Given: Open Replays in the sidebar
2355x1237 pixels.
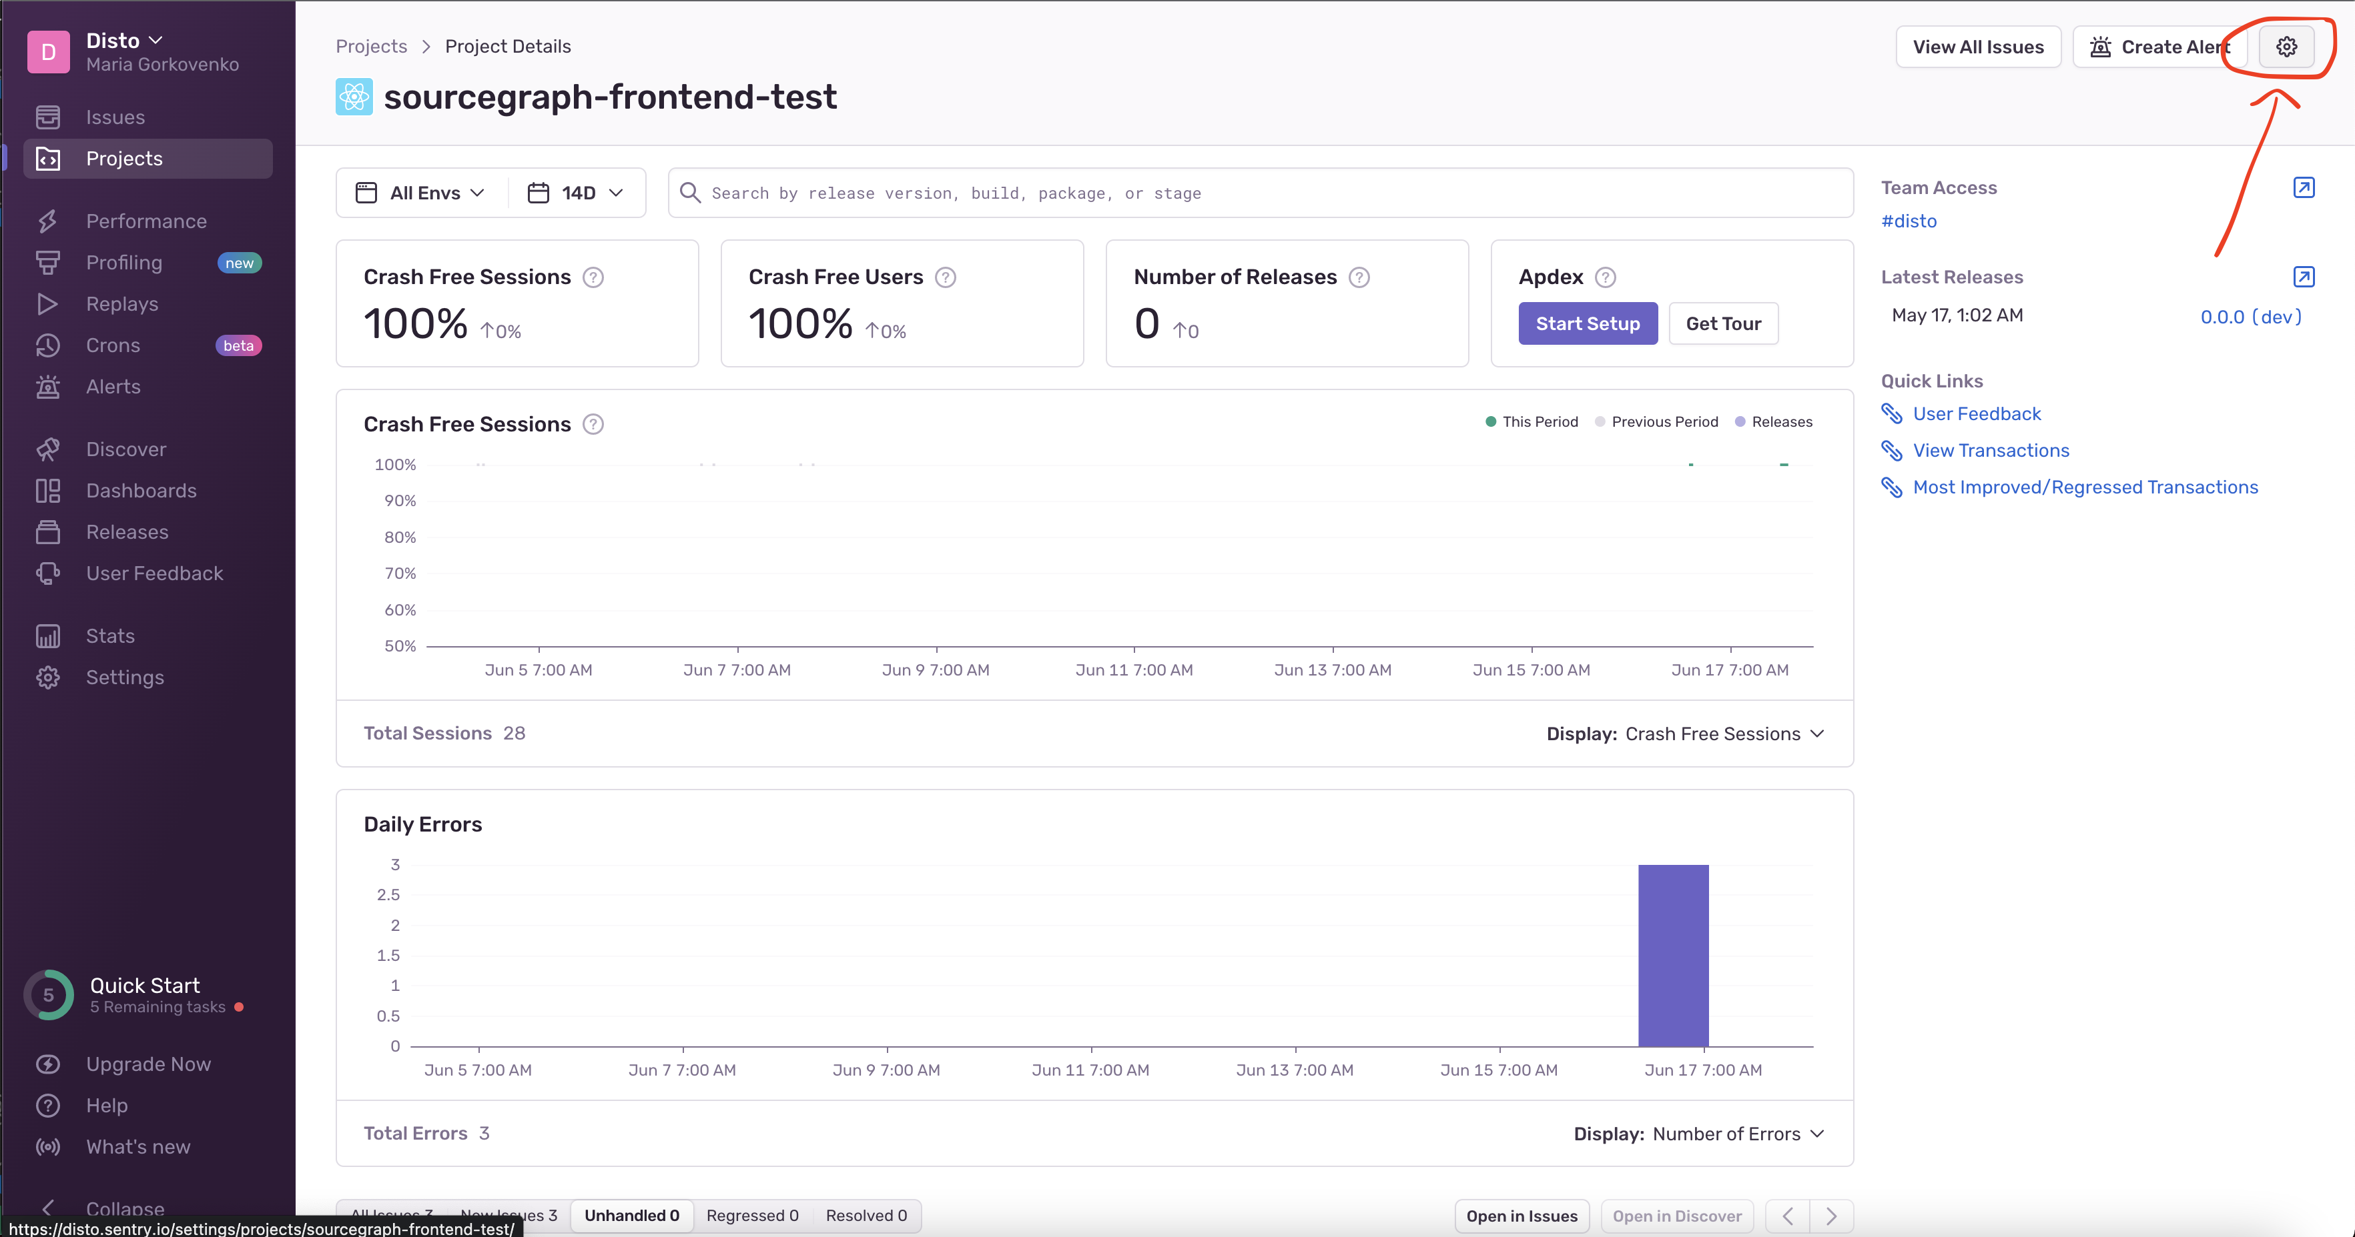Looking at the screenshot, I should pos(121,304).
